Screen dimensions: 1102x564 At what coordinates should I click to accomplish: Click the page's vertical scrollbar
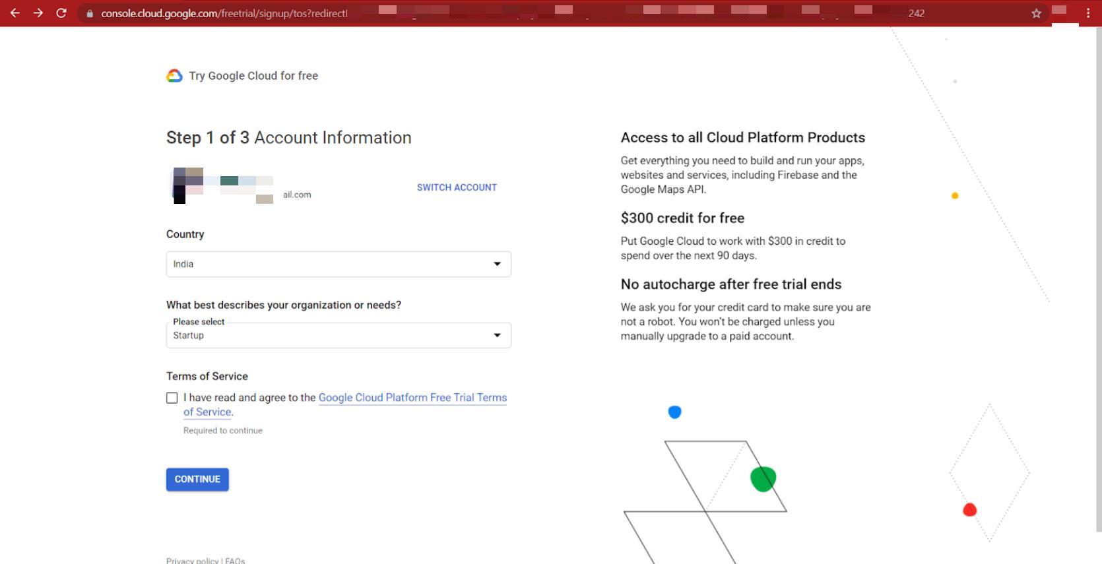(1098, 277)
